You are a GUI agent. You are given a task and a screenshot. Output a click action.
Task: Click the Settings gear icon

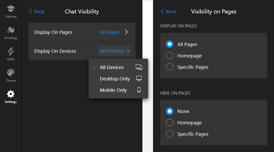tap(11, 94)
